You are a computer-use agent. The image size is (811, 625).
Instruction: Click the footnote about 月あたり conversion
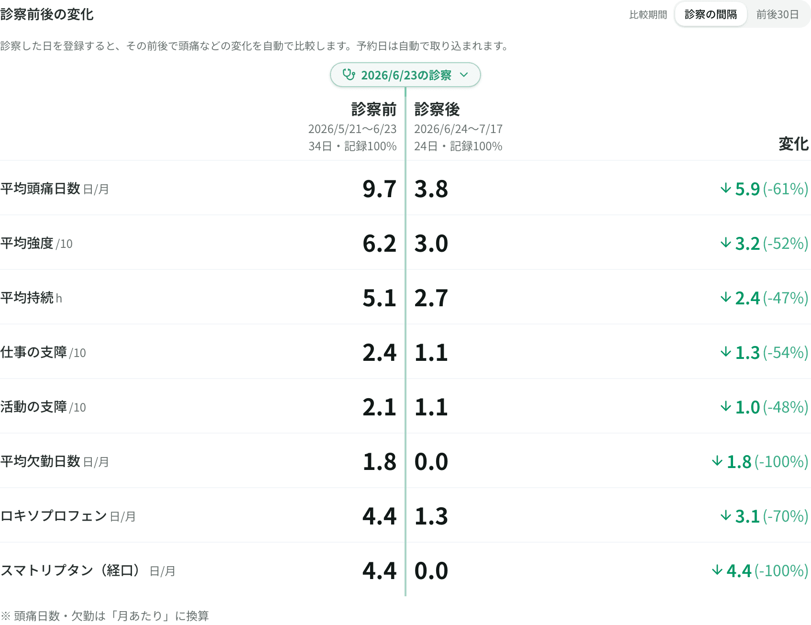tap(105, 616)
